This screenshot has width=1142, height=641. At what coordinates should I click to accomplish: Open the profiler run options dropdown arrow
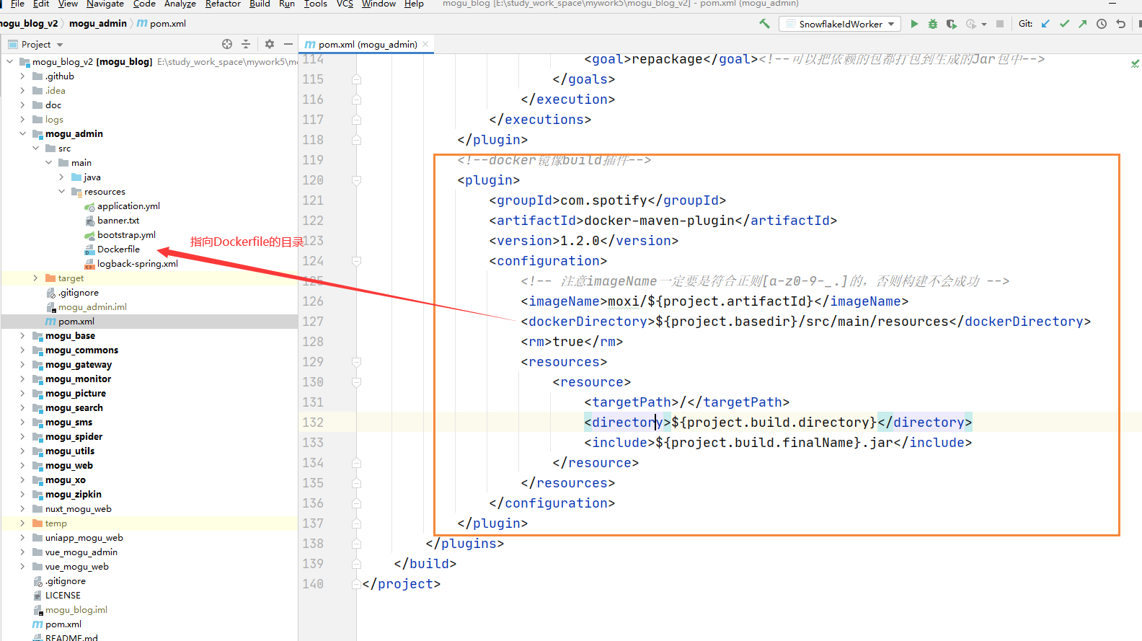(984, 25)
